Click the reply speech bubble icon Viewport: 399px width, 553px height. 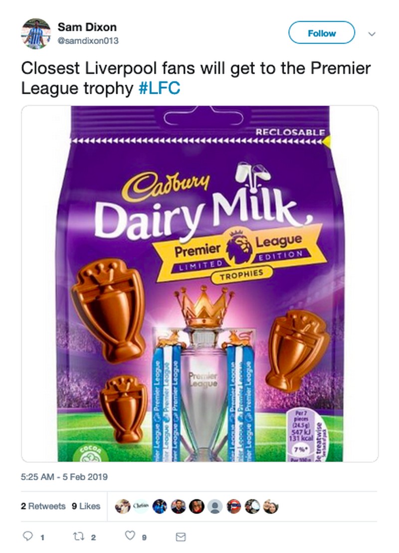point(28,537)
